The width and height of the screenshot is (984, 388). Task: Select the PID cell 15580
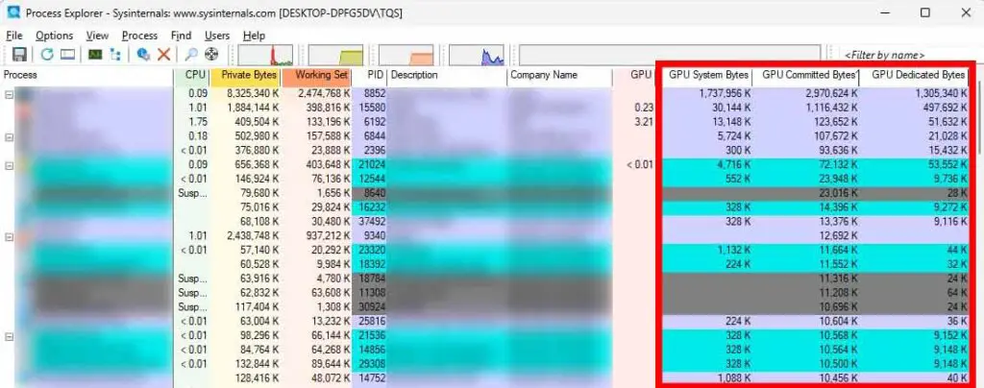[372, 109]
